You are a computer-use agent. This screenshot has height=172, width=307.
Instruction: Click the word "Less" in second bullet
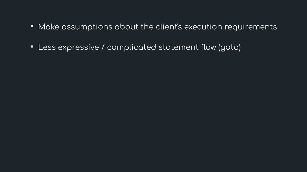[46, 47]
